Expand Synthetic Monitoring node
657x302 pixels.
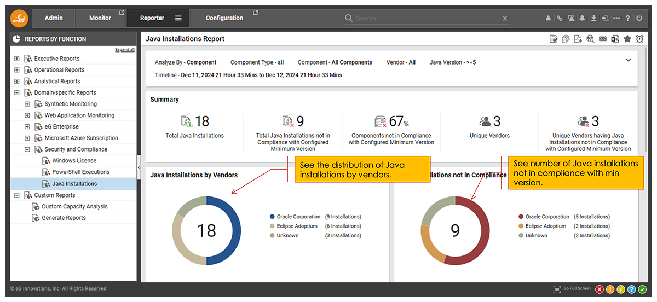[x=27, y=104]
